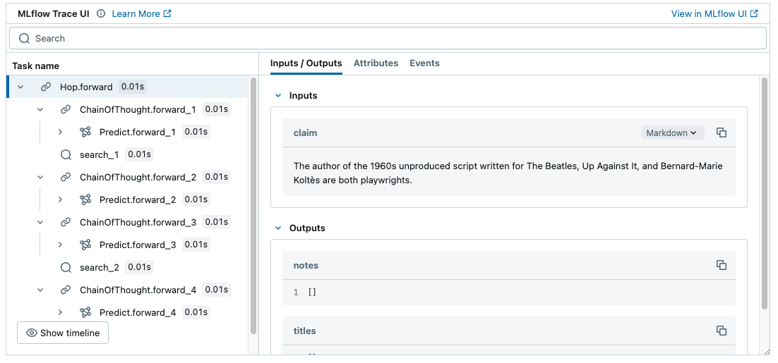Click the 'claim' field label
Viewport: 778px width, 363px height.
(305, 133)
